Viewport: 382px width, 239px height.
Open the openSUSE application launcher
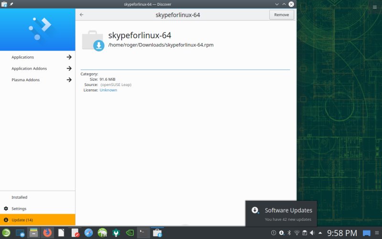[6, 233]
